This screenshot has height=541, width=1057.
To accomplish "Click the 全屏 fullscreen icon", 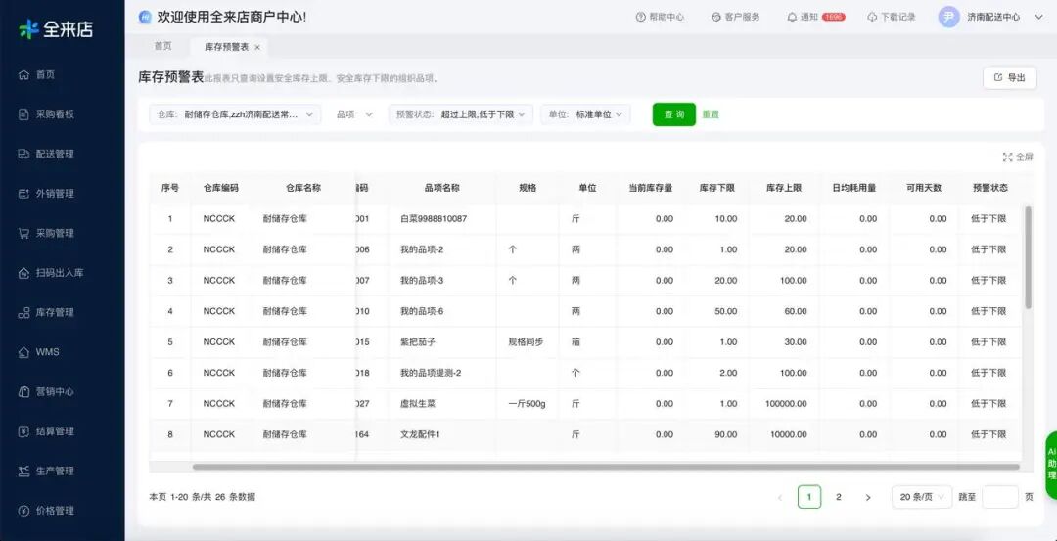I will click(1008, 157).
